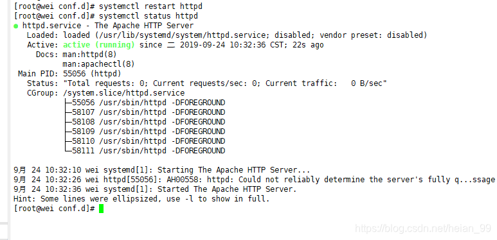Screen dimensions: 497x240
Task: Click the blog.csdn.net watermark URL
Action: [423, 228]
